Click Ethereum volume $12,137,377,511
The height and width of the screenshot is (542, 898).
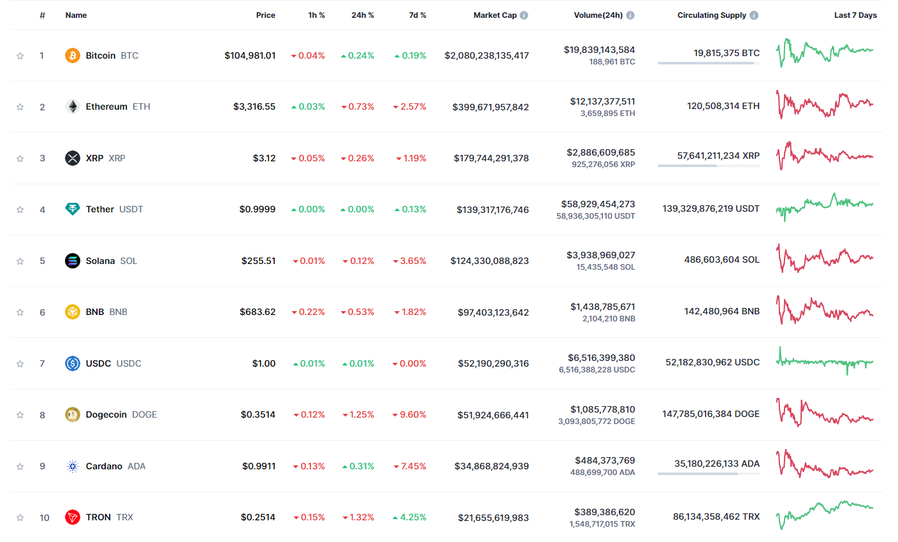pos(603,101)
